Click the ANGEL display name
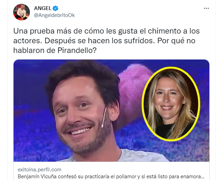The image size is (217, 180). click(x=43, y=8)
